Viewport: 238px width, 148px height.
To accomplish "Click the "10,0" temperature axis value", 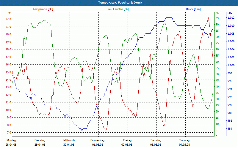I will (x=9, y=110).
